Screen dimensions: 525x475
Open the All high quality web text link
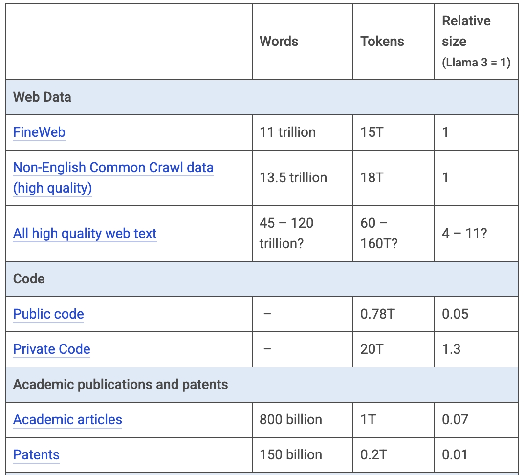(x=85, y=233)
